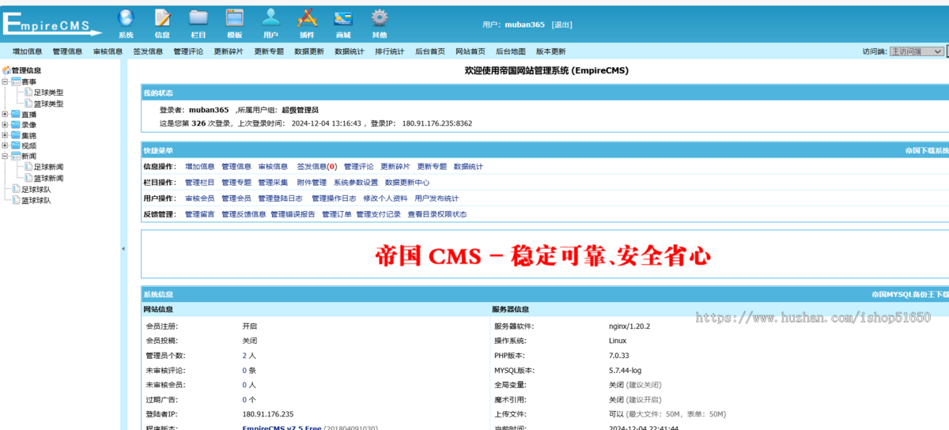The height and width of the screenshot is (430, 949).
Task: Click 管理采集 link in 栏目操作 row
Action: [x=273, y=183]
